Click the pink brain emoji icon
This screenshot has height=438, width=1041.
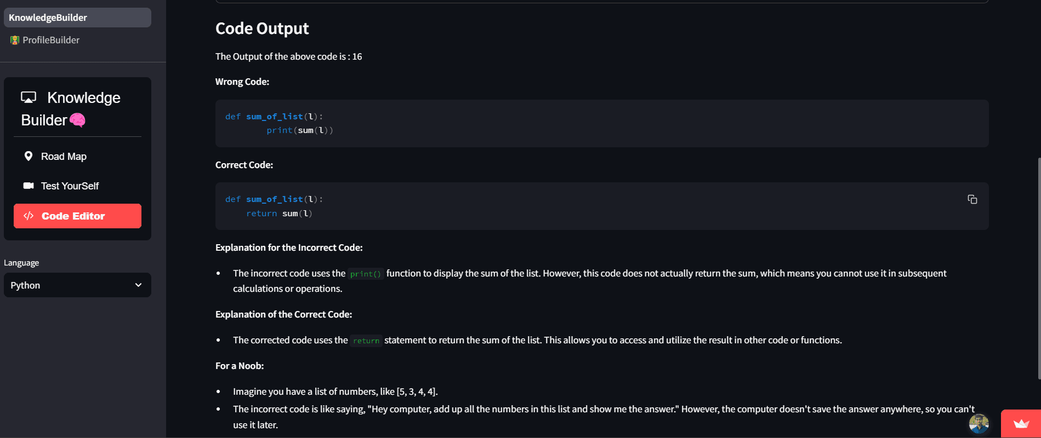click(77, 120)
